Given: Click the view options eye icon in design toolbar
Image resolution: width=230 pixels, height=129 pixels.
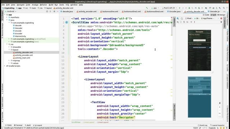Looking at the screenshot, I should click(x=178, y=22).
